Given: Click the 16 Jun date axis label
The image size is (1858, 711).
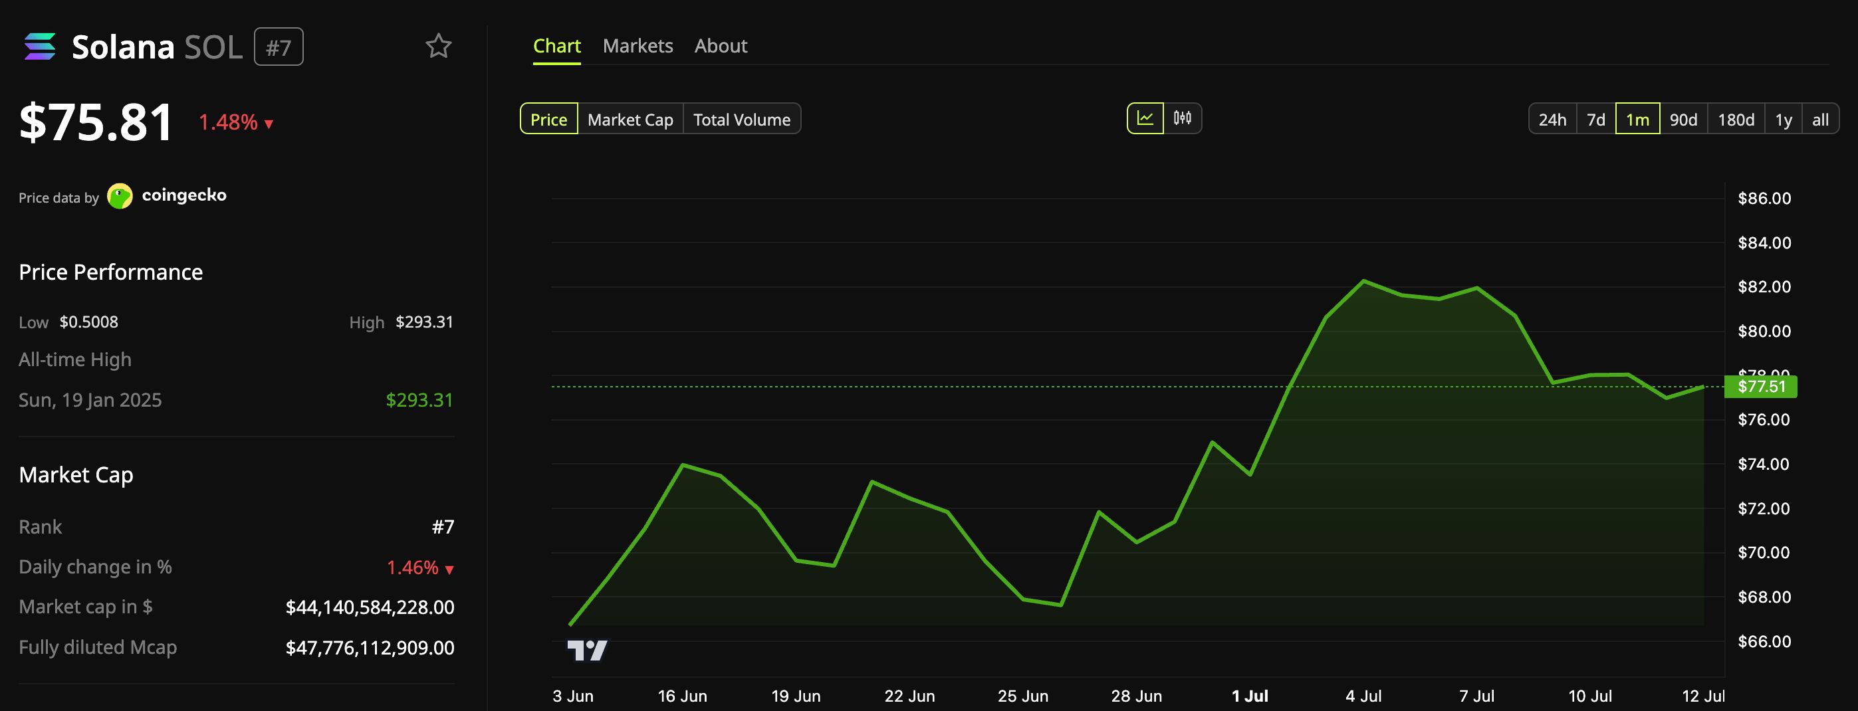Looking at the screenshot, I should 682,696.
